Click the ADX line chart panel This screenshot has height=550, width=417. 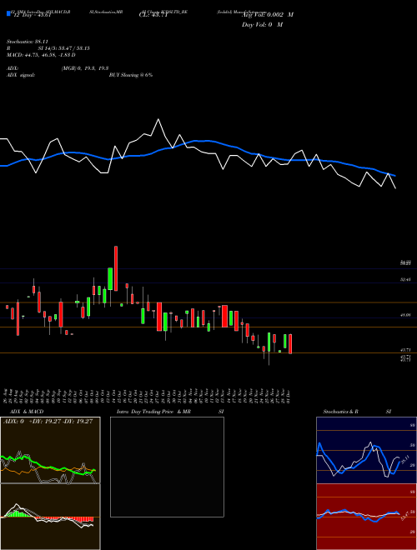(x=50, y=450)
